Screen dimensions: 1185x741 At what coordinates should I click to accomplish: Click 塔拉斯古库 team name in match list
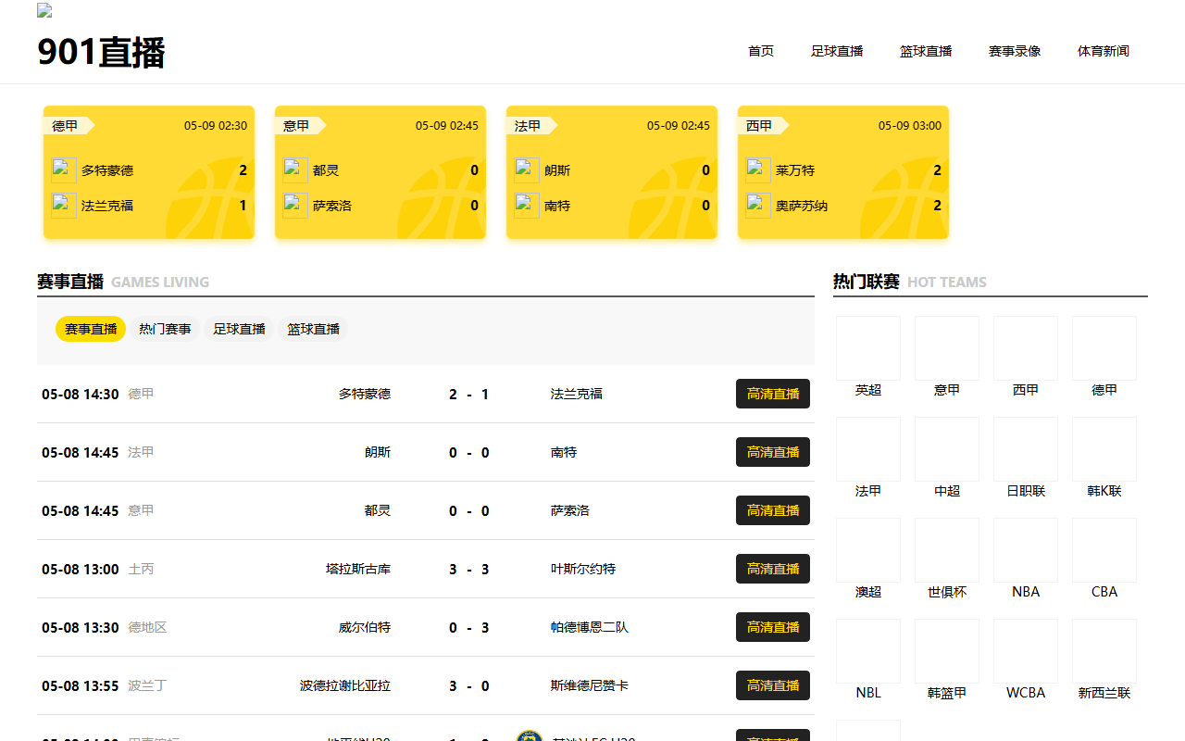(x=358, y=569)
